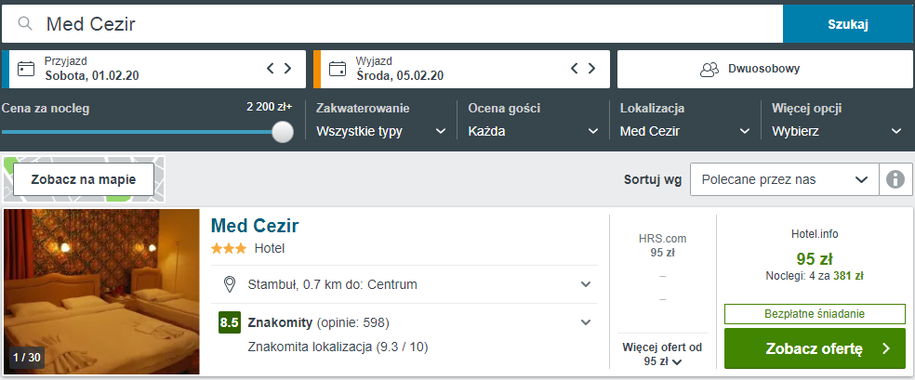Click the Zobacz na mapie button
Viewport: 915px width, 380px height.
point(84,179)
